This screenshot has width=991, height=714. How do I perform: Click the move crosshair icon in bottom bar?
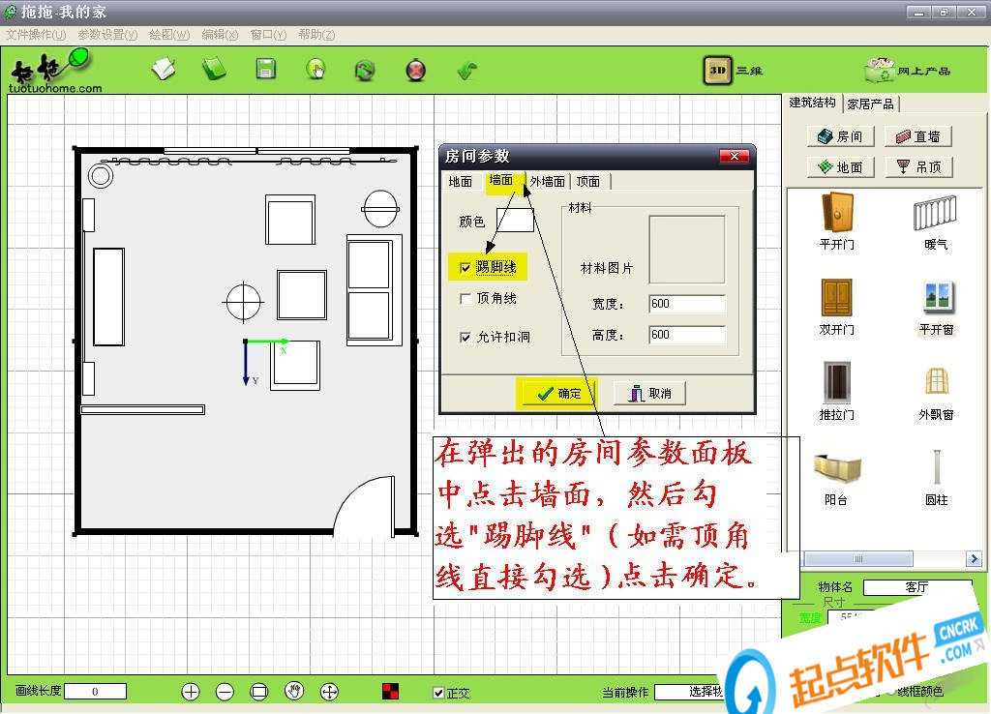coord(329,692)
